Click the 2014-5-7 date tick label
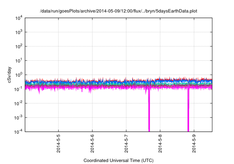Viewport: 234px width, 164px height. (126, 143)
